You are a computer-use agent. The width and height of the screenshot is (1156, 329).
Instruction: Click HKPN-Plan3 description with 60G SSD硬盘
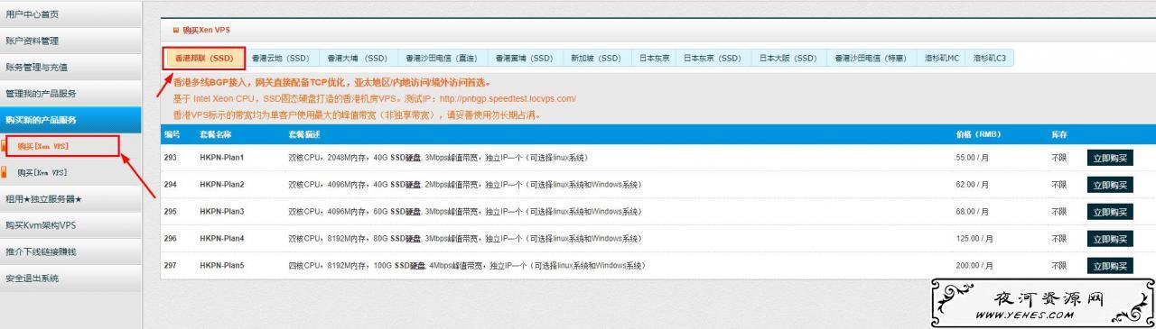[x=464, y=212]
